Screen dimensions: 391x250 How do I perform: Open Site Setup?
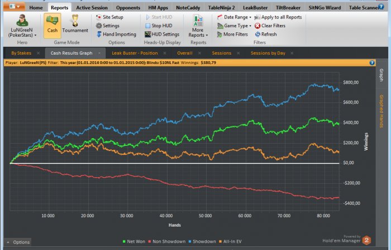109,17
